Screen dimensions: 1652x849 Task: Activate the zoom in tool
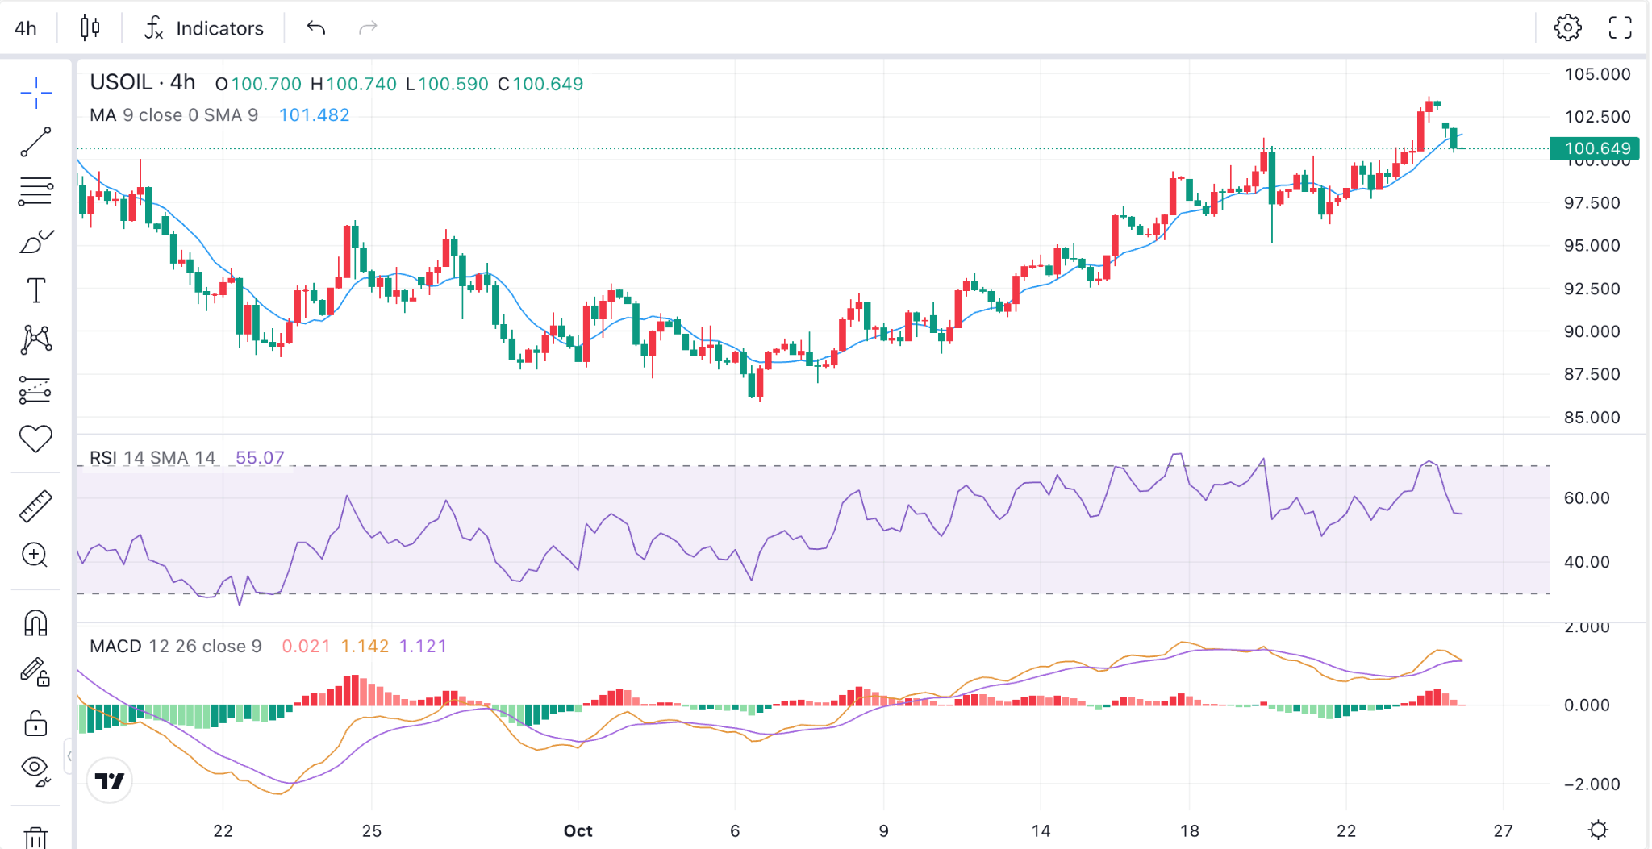pyautogui.click(x=35, y=555)
